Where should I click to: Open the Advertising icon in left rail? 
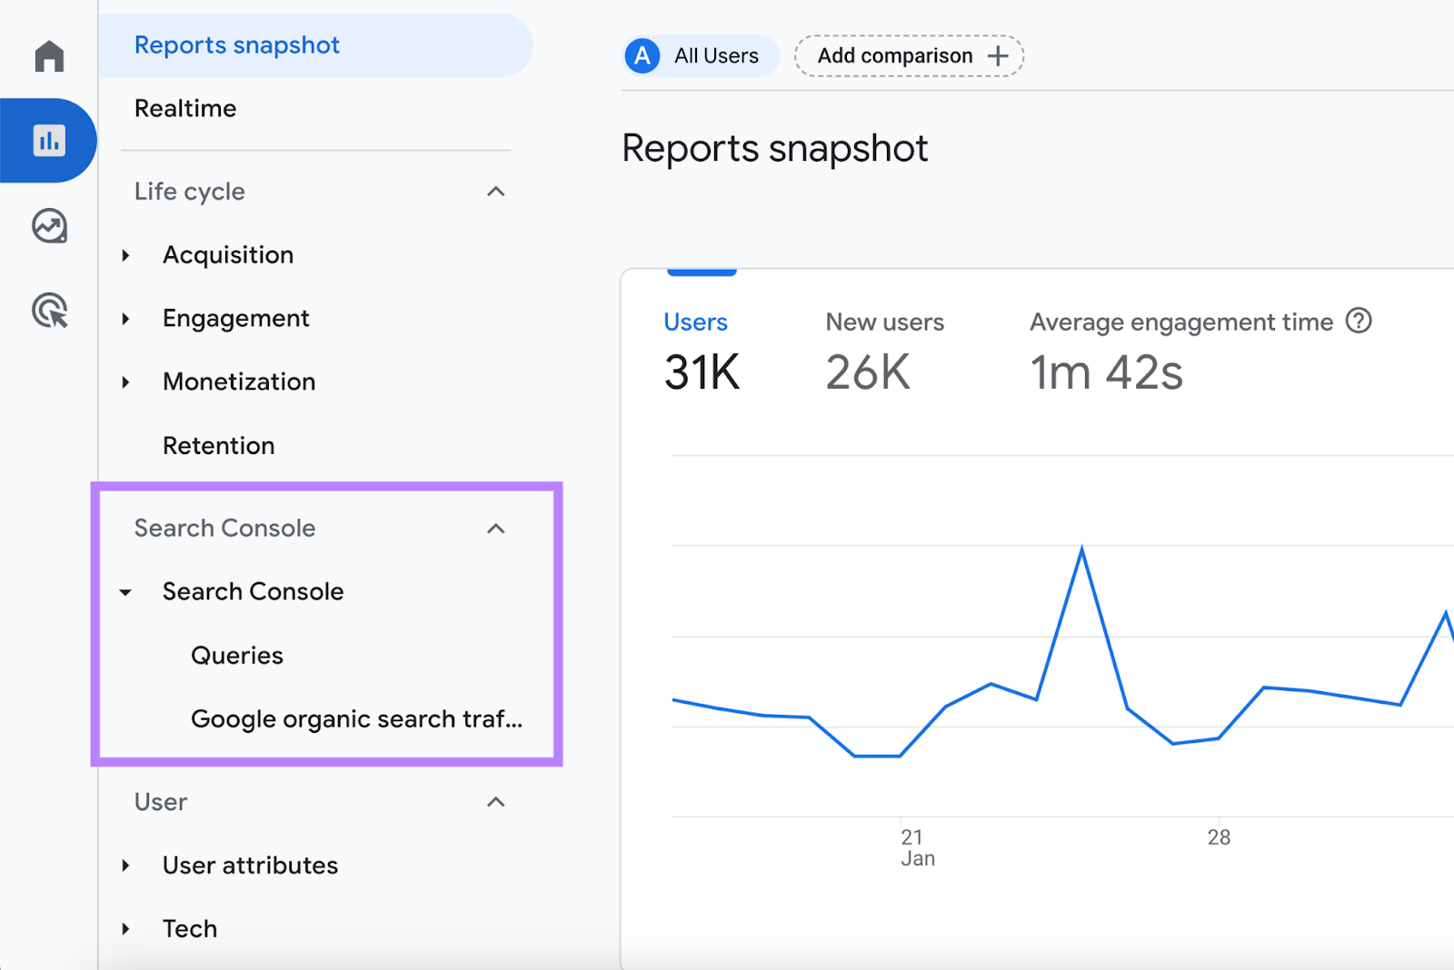tap(48, 312)
